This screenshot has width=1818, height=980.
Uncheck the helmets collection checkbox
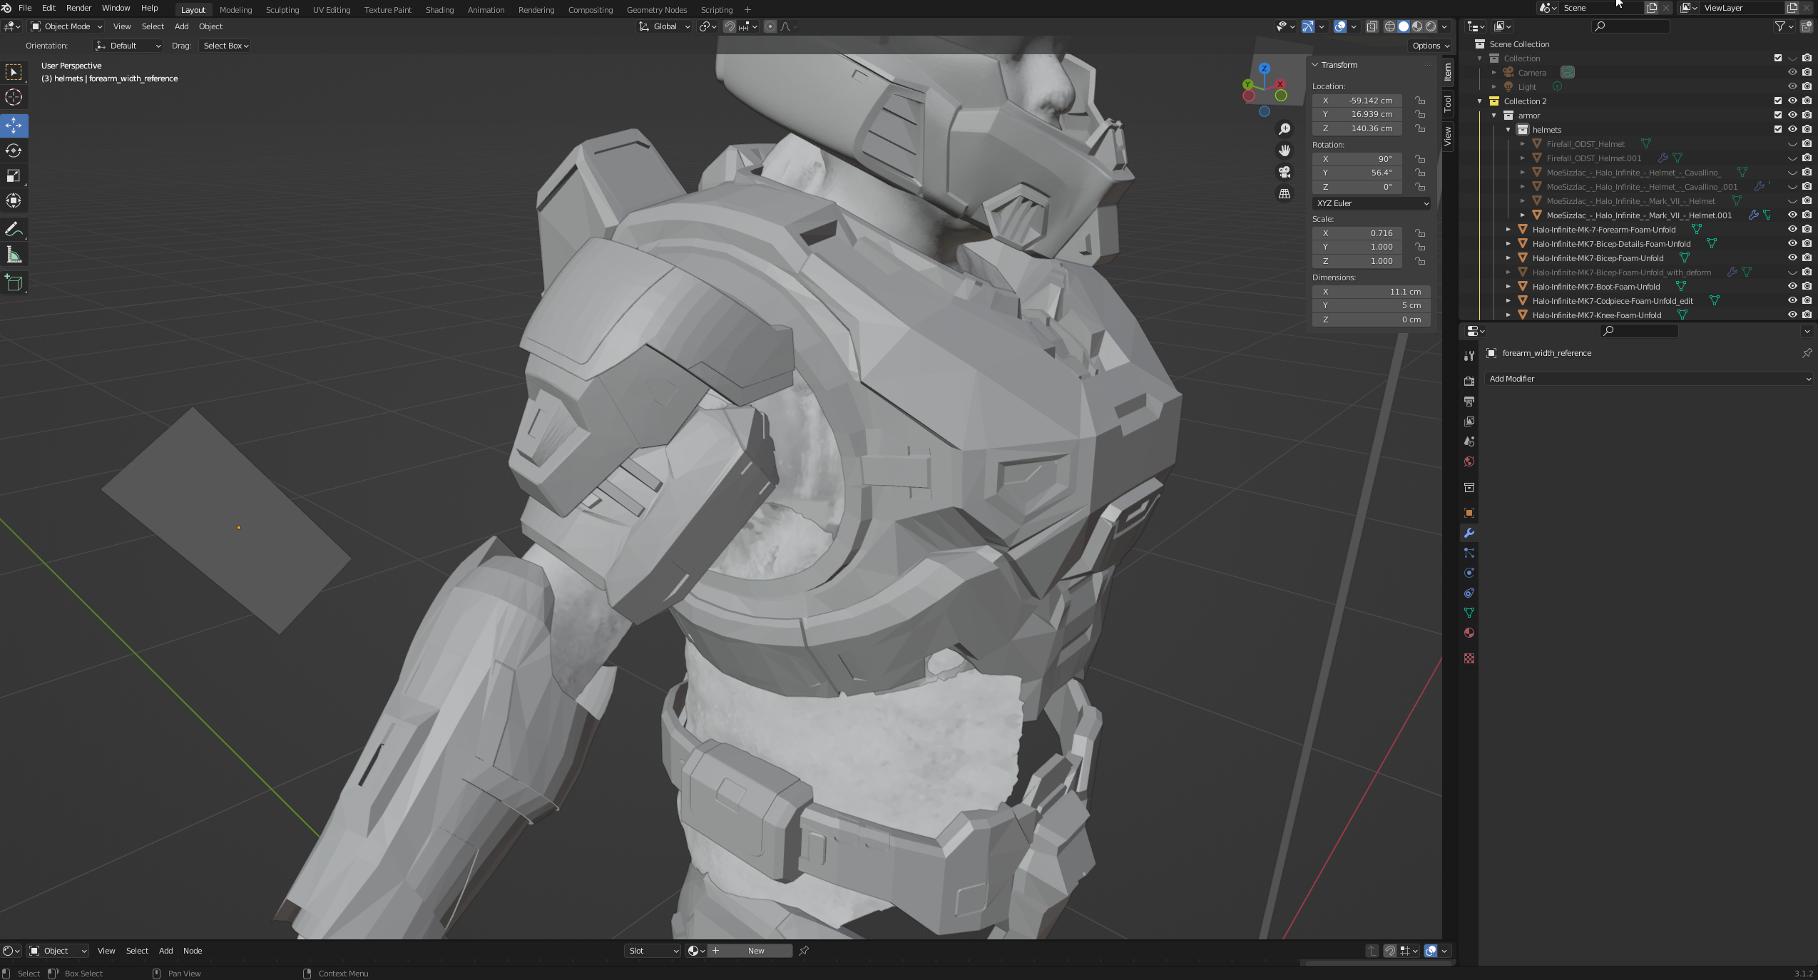coord(1778,129)
